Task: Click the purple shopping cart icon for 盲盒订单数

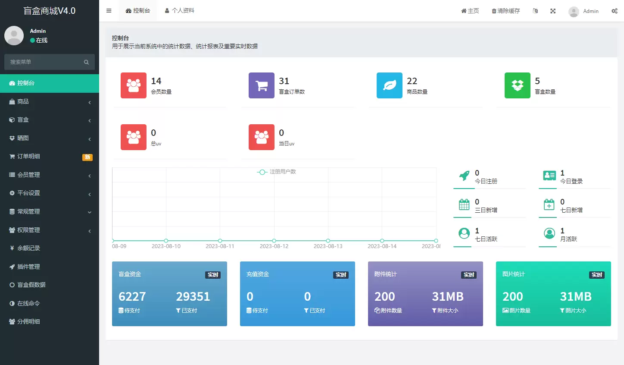Action: pyautogui.click(x=262, y=85)
